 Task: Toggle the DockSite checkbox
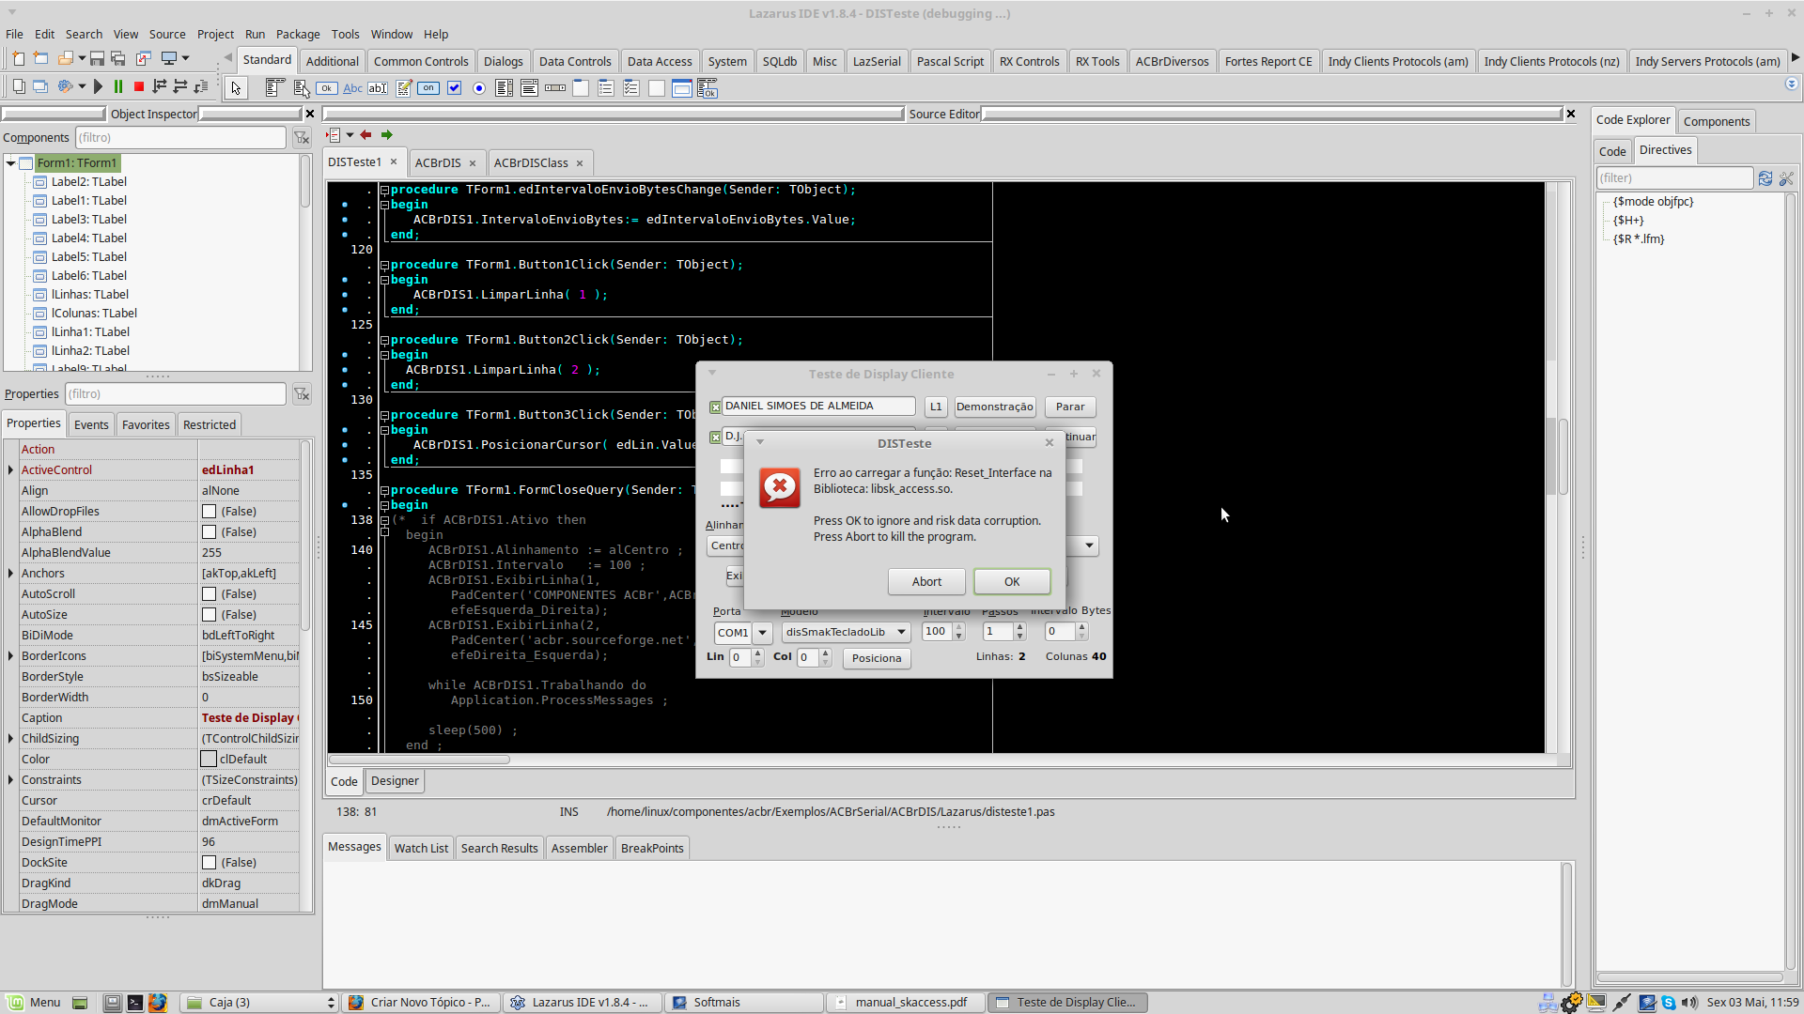pos(209,863)
